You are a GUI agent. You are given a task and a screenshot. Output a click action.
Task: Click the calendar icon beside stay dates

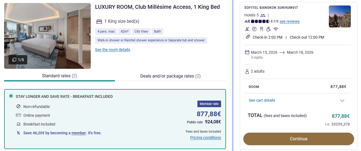[x=247, y=52]
